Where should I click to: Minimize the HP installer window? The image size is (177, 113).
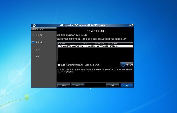130,25
